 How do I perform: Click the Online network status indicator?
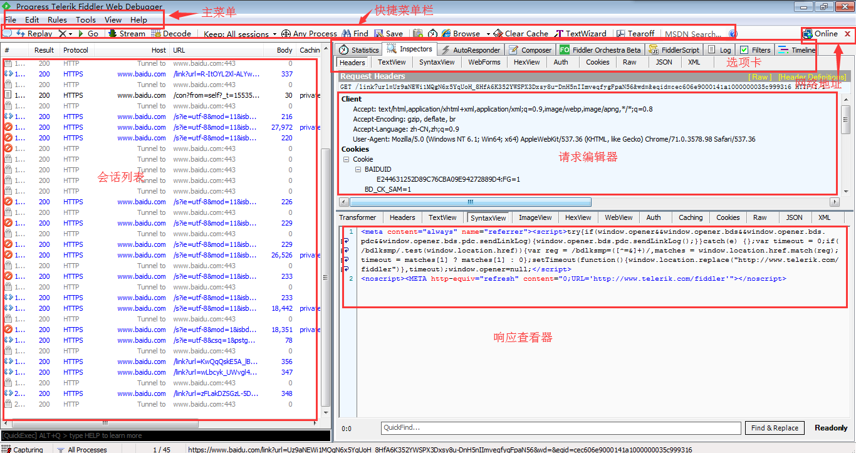coord(821,34)
